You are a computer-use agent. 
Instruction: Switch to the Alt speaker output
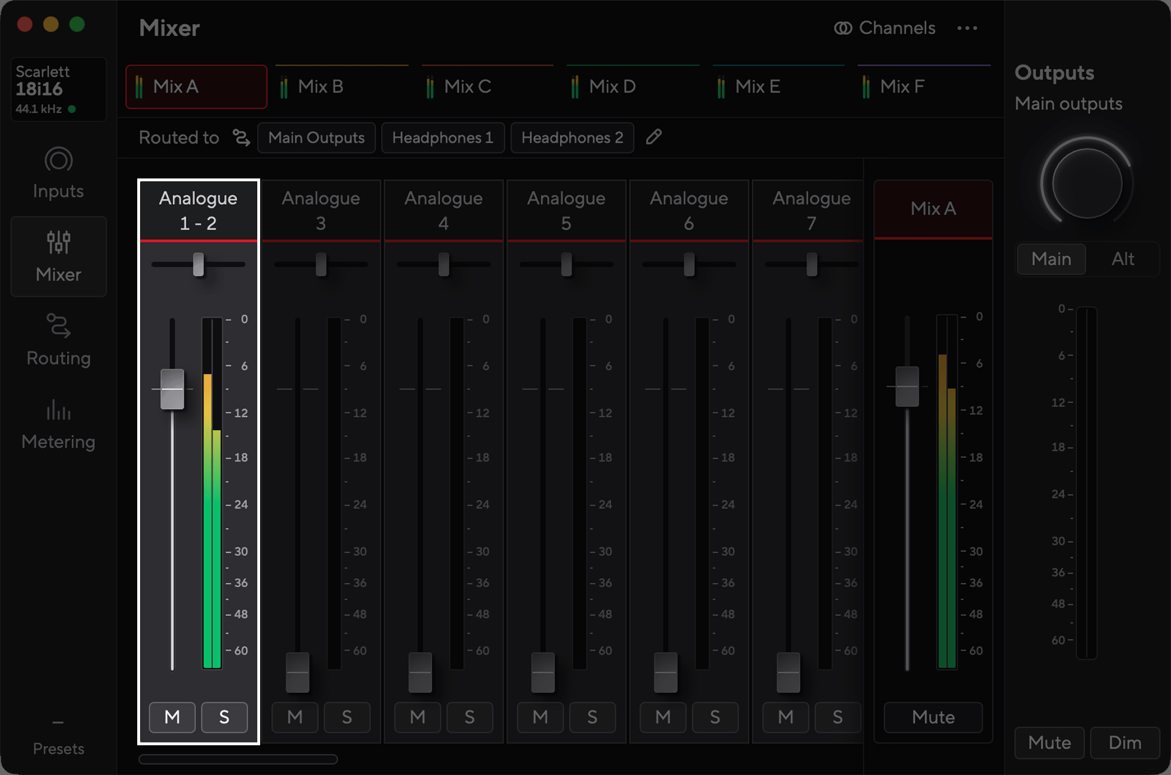(x=1122, y=259)
